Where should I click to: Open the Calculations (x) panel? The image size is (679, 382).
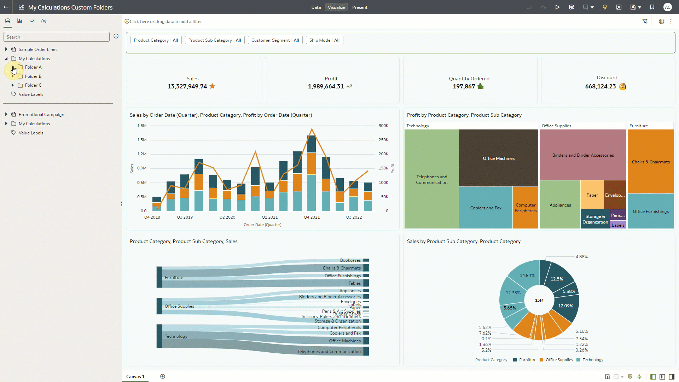[x=43, y=21]
